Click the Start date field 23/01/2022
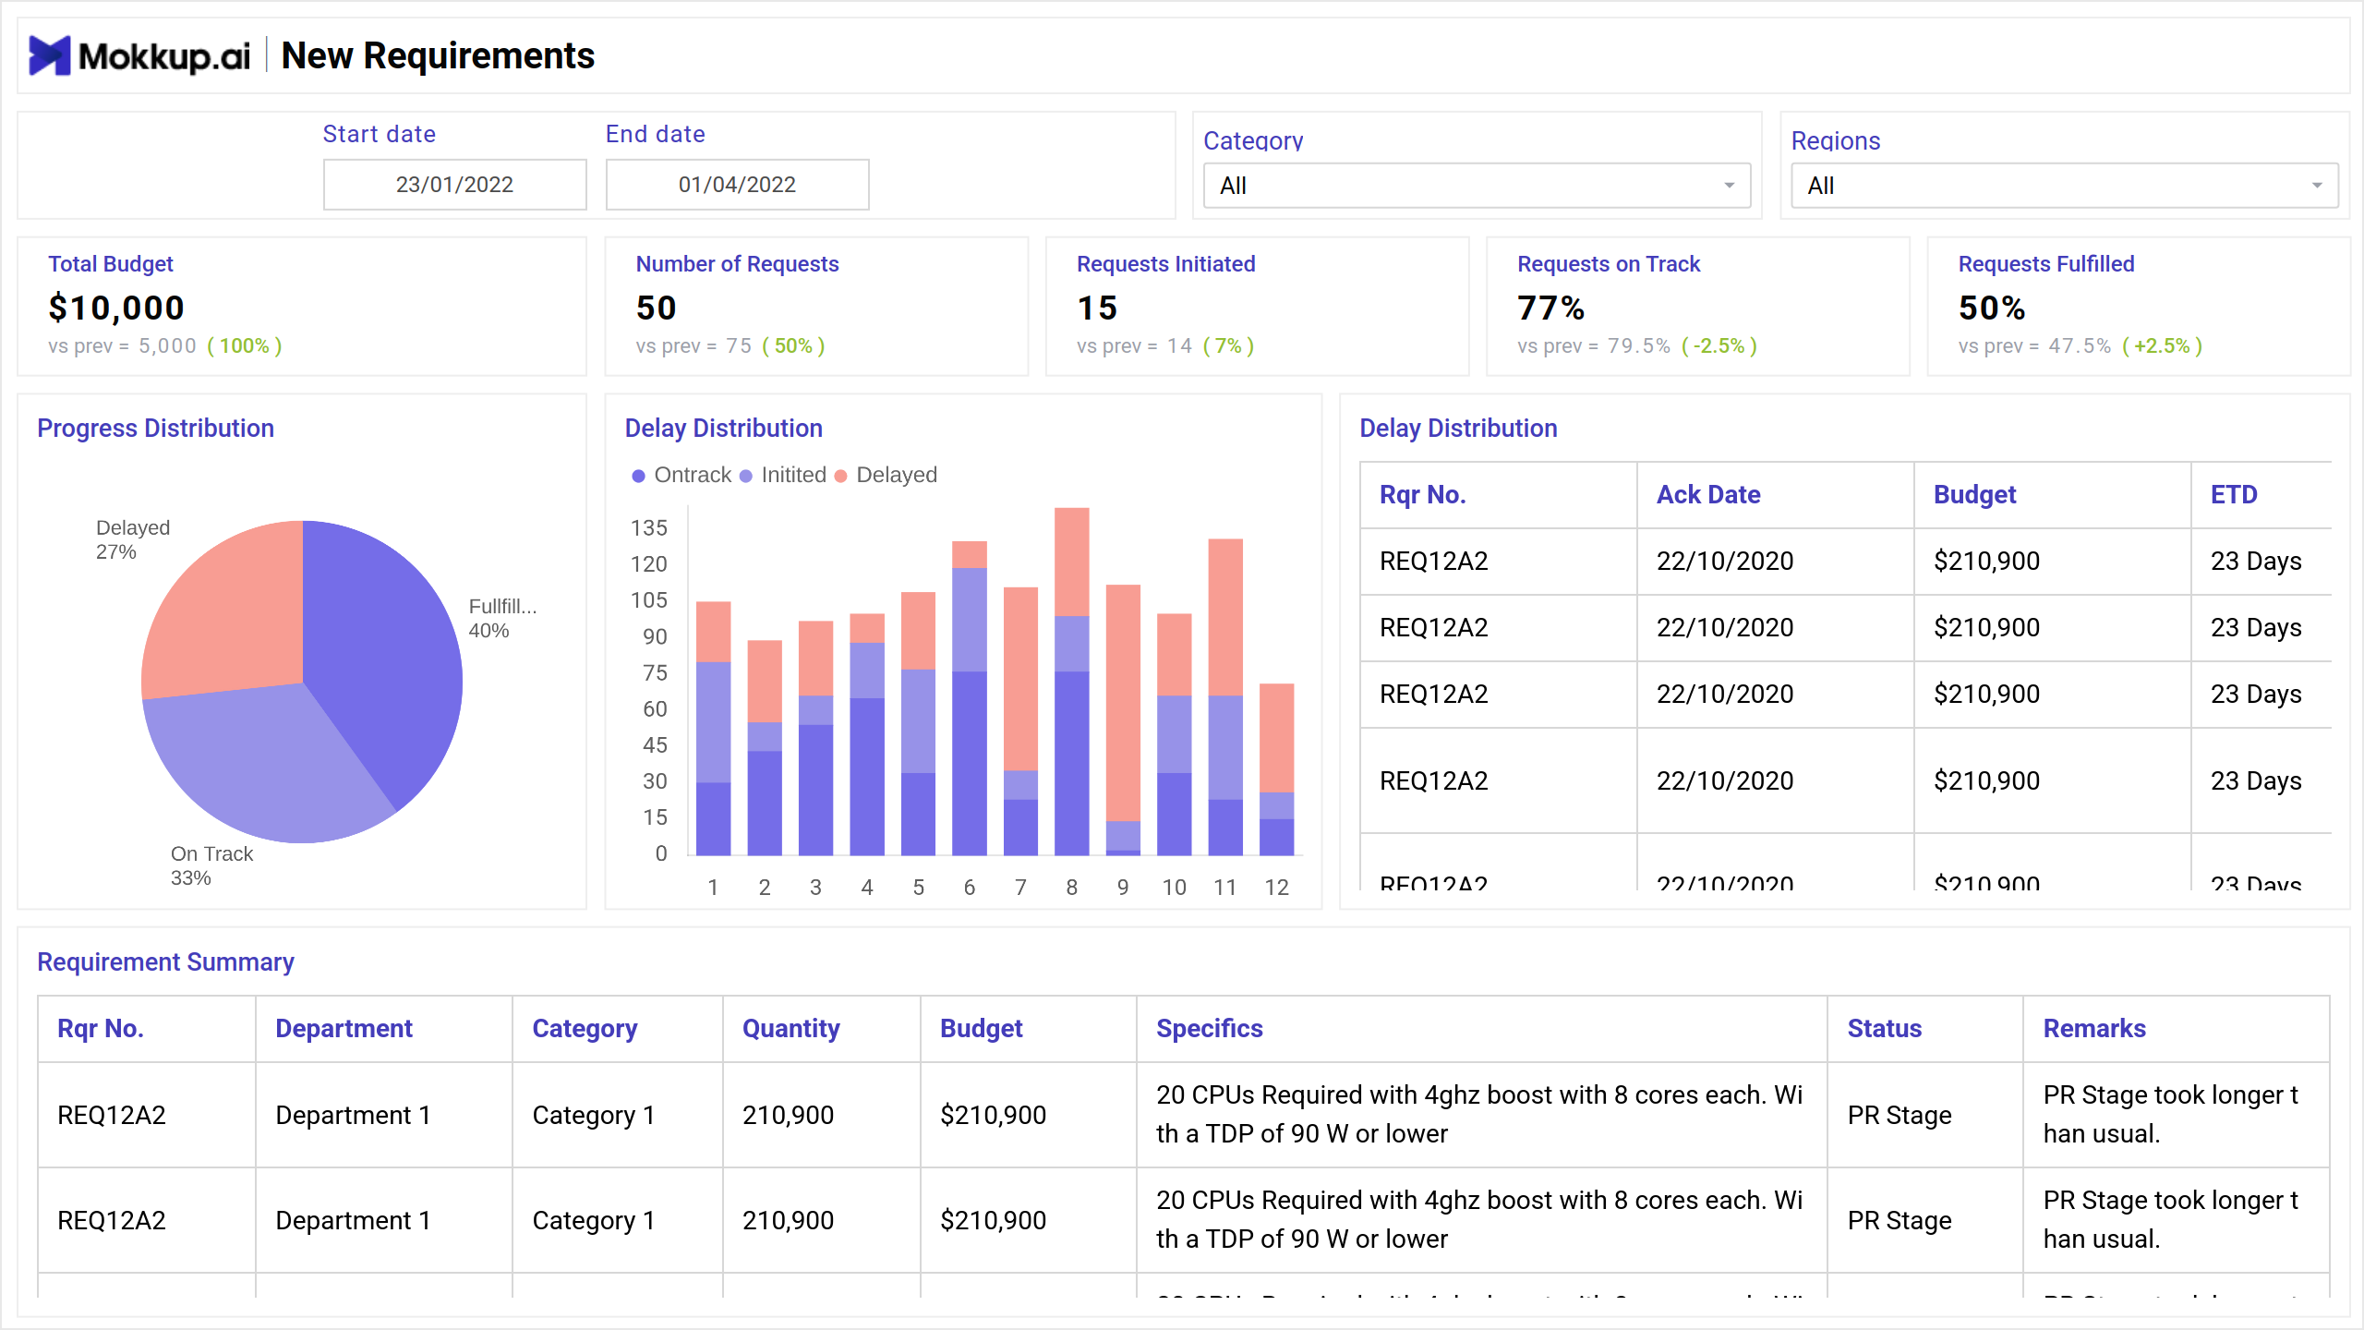 [454, 185]
